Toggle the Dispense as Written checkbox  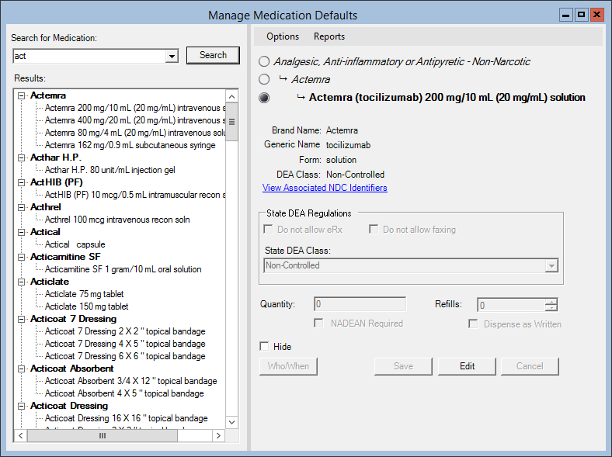click(x=473, y=324)
